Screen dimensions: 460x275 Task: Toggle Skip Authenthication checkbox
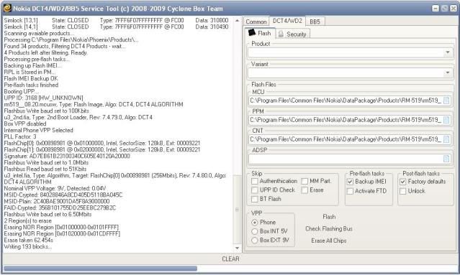pos(255,182)
